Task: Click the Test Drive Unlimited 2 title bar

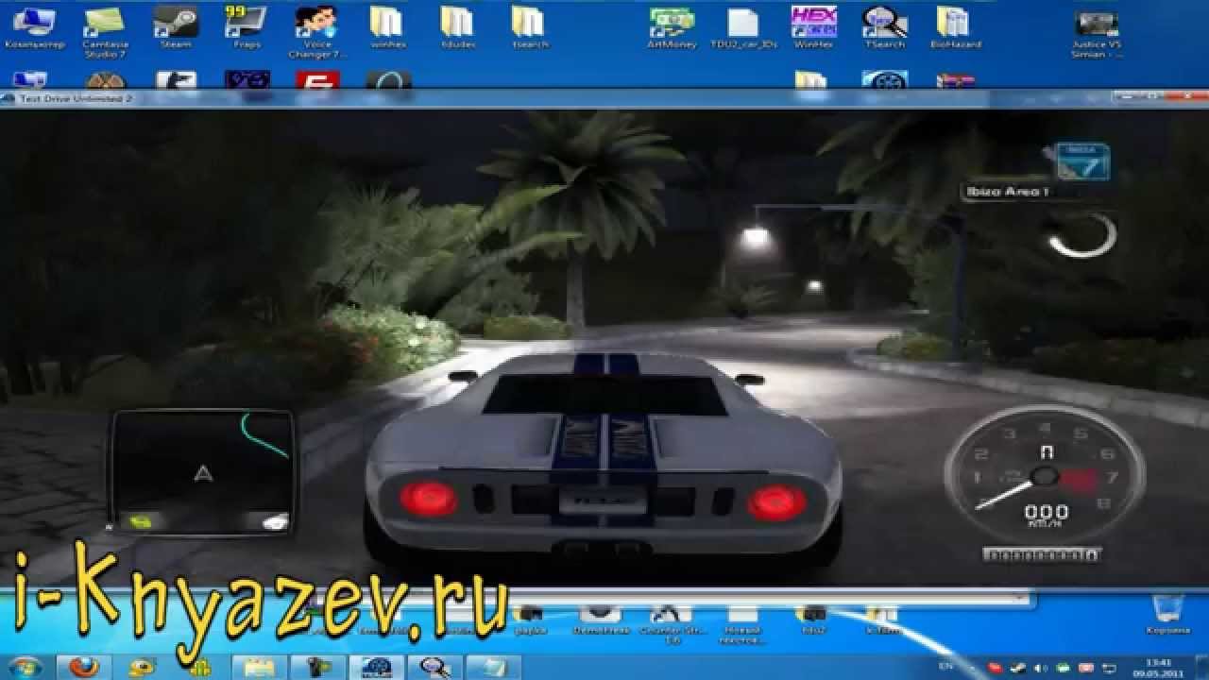Action: tap(604, 98)
